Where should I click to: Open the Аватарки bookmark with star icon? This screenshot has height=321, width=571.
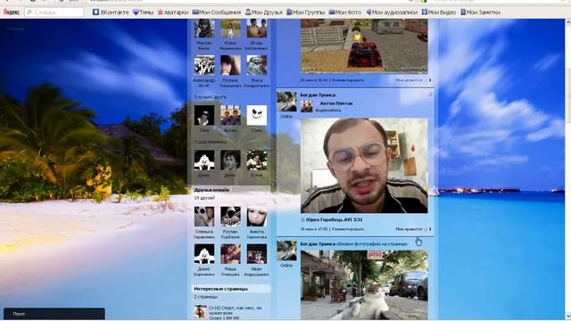(x=172, y=12)
